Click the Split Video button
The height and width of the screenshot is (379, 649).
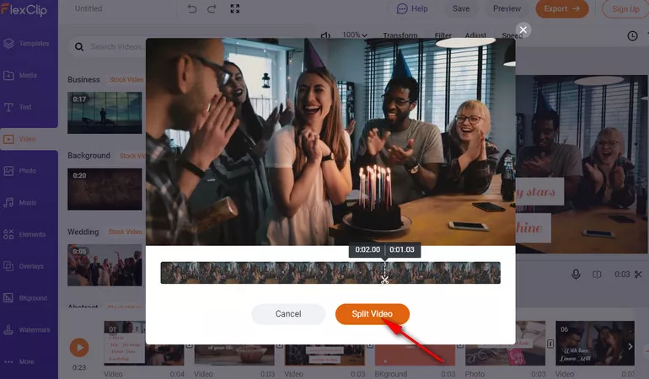(372, 314)
